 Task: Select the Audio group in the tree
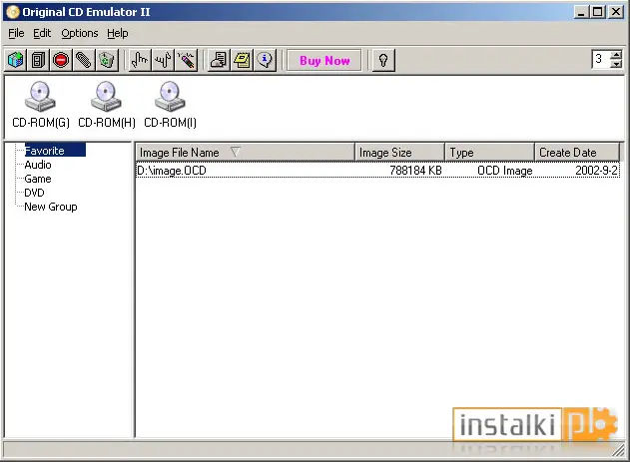[38, 165]
